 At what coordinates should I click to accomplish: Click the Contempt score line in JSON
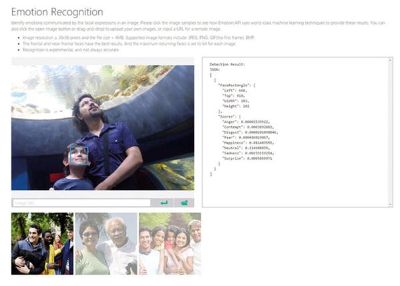click(x=248, y=127)
